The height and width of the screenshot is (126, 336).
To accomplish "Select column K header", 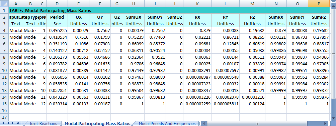I will 197,3.
